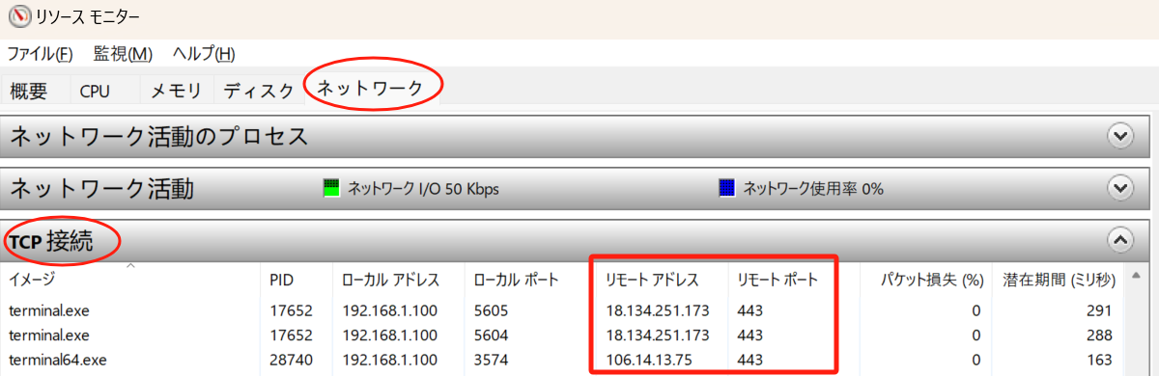Image resolution: width=1159 pixels, height=376 pixels.
Task: Click remote address 18.134.251.173 in port 5605 row
Action: (657, 310)
